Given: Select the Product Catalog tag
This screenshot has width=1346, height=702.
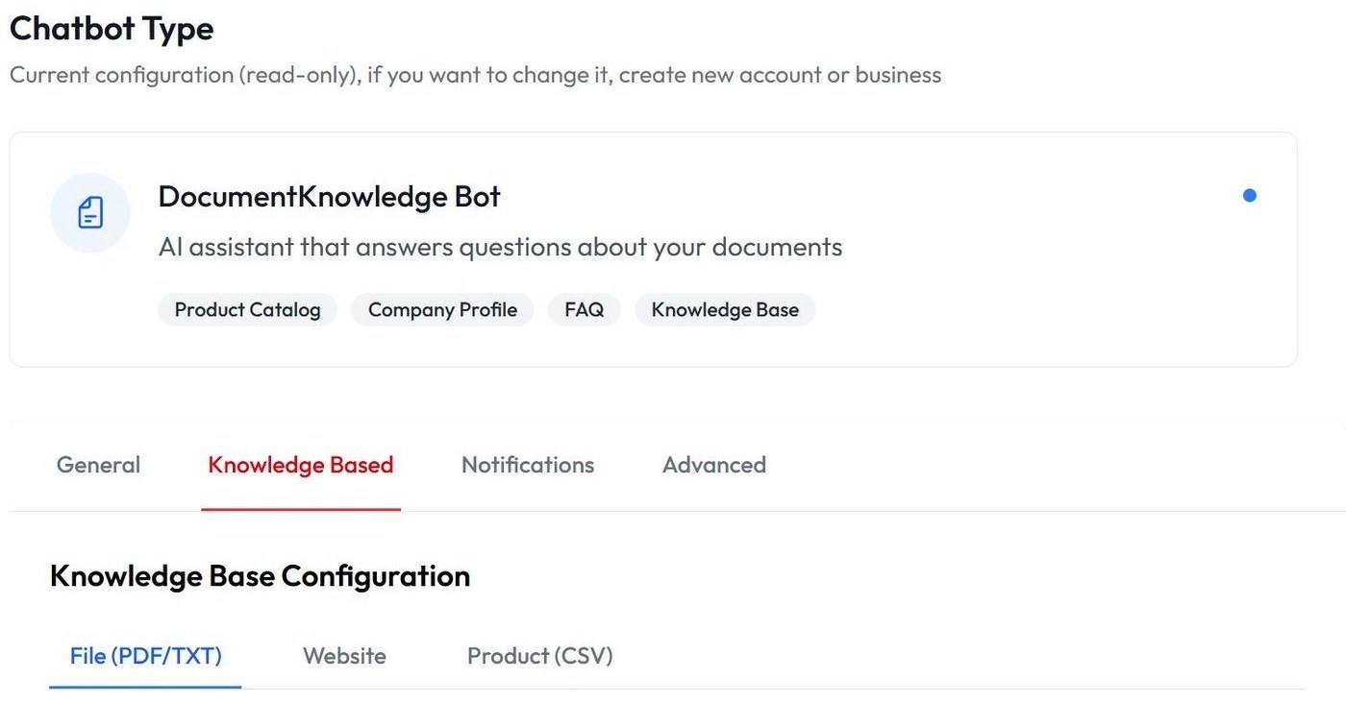Looking at the screenshot, I should point(247,310).
